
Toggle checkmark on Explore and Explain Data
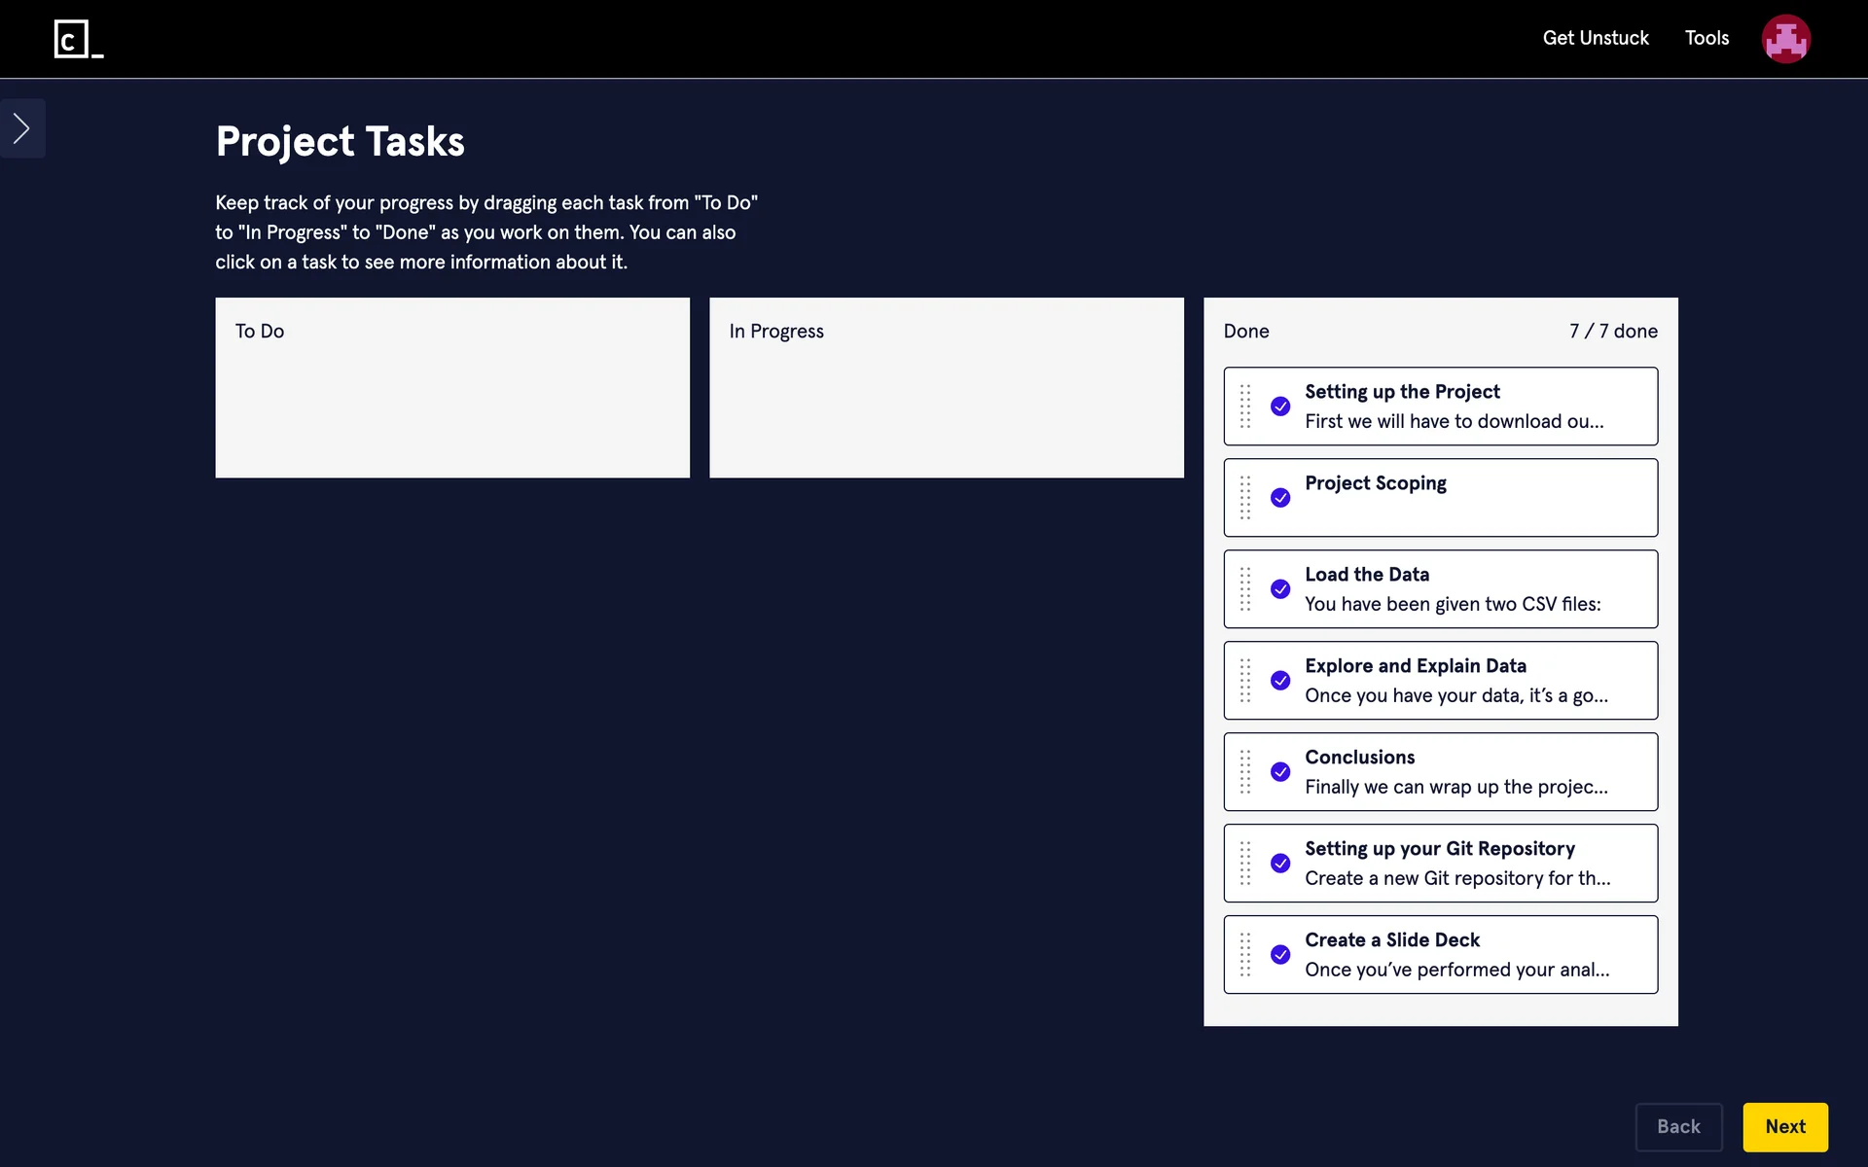pos(1280,681)
